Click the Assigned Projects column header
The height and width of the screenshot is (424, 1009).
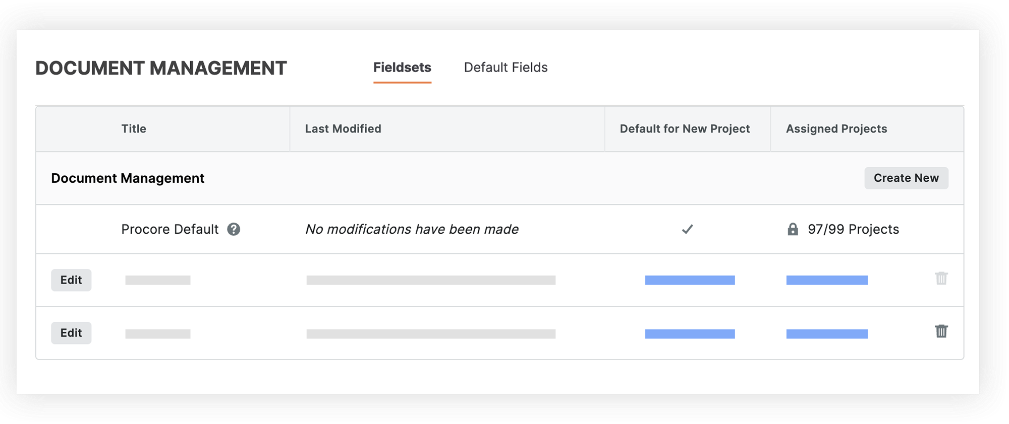click(x=836, y=129)
